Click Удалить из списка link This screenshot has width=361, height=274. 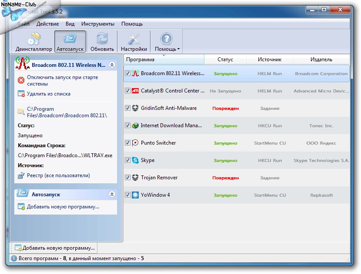pyautogui.click(x=49, y=94)
